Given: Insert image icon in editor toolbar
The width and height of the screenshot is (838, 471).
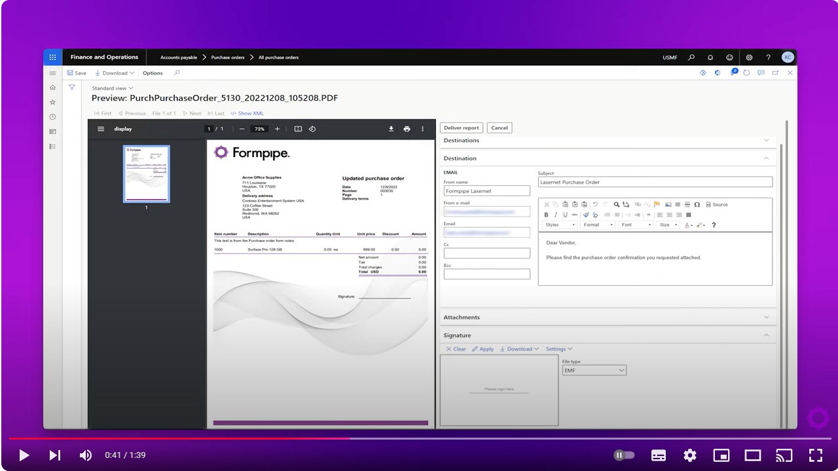Looking at the screenshot, I should click(668, 205).
